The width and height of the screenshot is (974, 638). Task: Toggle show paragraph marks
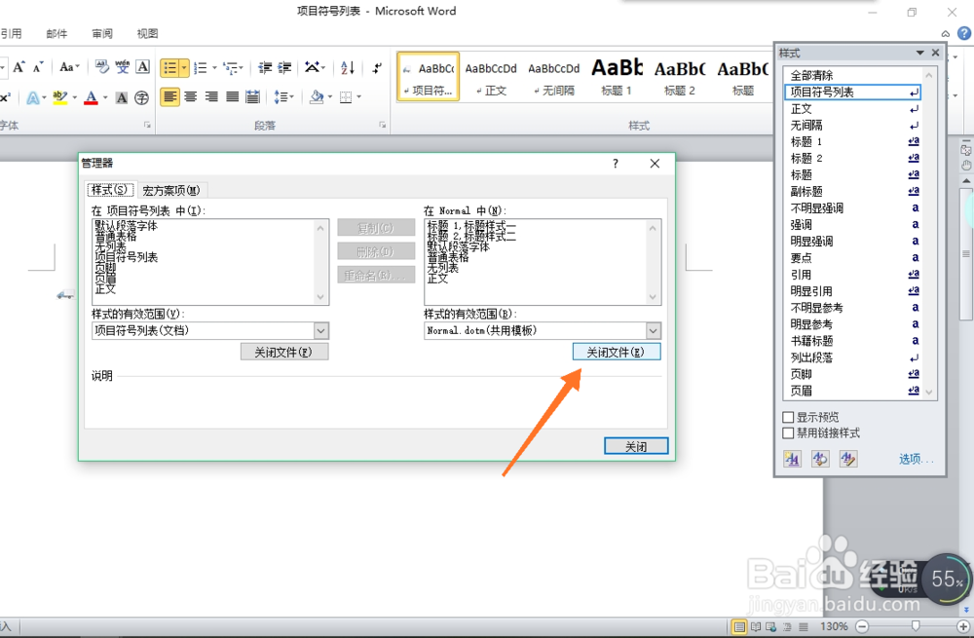pyautogui.click(x=377, y=68)
